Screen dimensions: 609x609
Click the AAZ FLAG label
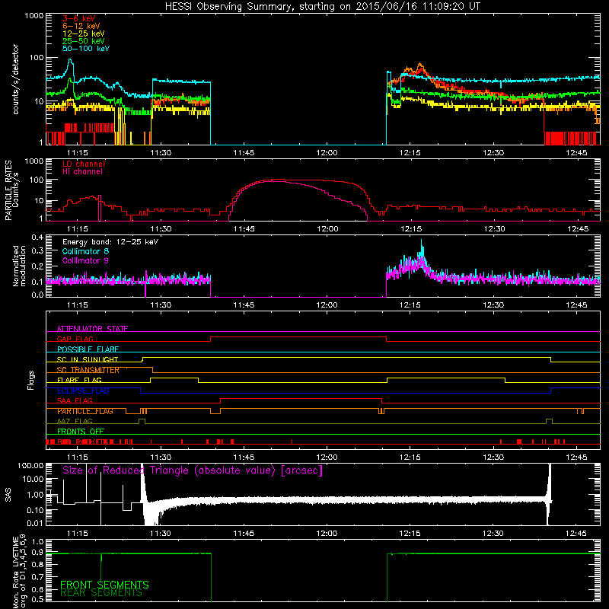pyautogui.click(x=75, y=421)
